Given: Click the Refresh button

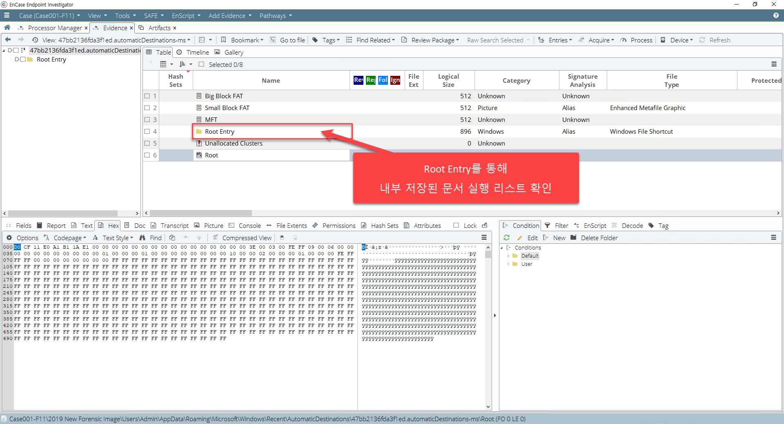Looking at the screenshot, I should click(x=715, y=40).
